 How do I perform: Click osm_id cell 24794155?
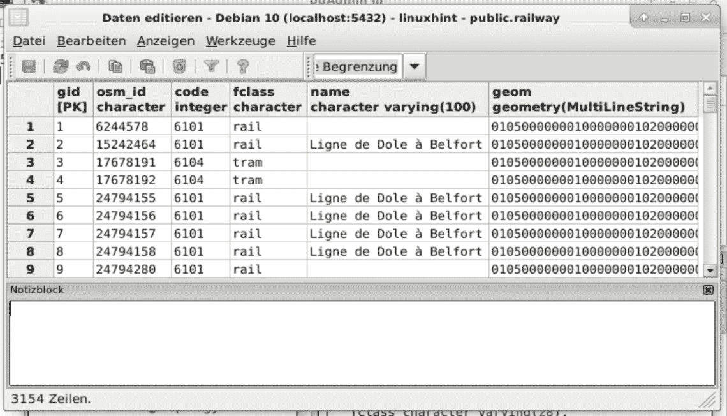132,198
